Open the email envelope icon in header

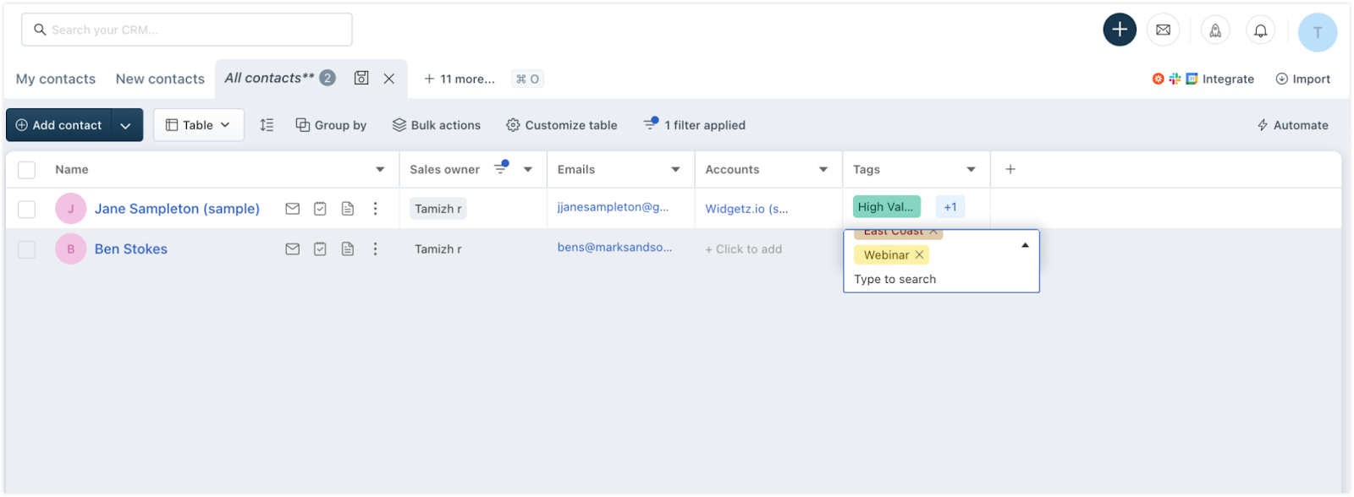1163,30
